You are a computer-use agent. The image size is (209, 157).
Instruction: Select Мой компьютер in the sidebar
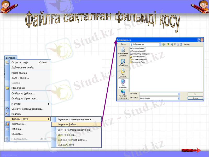[124, 84]
